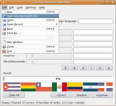Insert the ñ character button
The image size is (116, 106).
65,68
